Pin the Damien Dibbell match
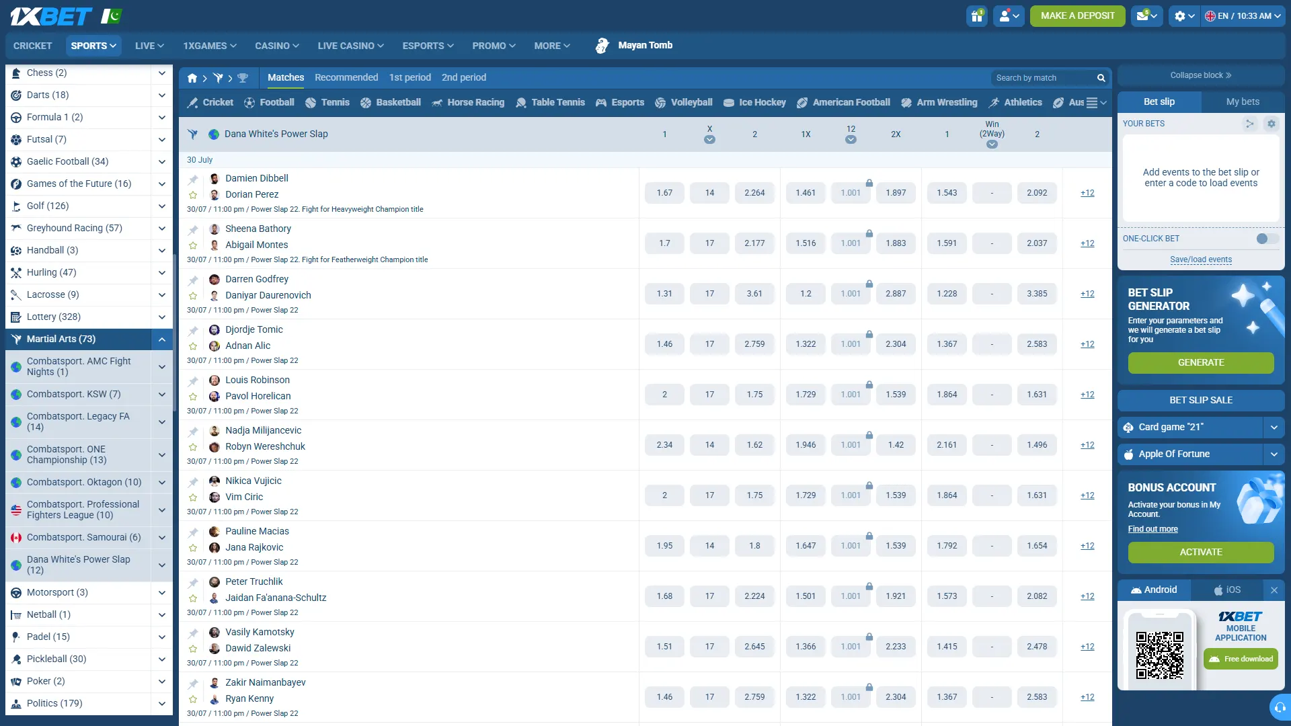This screenshot has width=1291, height=726. coord(193,179)
